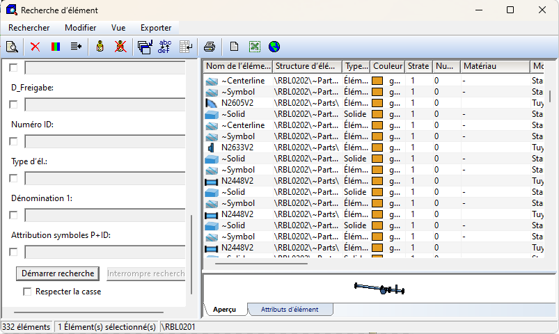Open the Rechercher menu
The width and height of the screenshot is (559, 334).
click(x=29, y=28)
